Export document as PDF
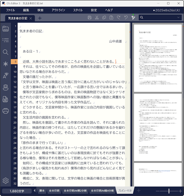This screenshot has height=196, width=184. pos(6,99)
